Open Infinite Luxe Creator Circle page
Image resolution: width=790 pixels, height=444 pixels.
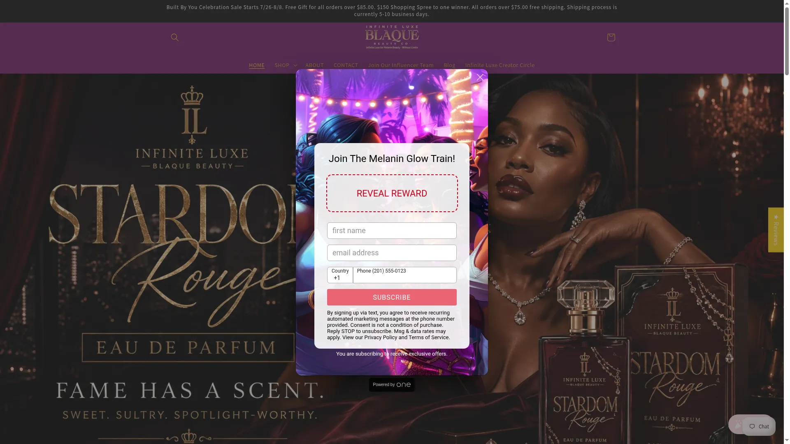point(500,65)
